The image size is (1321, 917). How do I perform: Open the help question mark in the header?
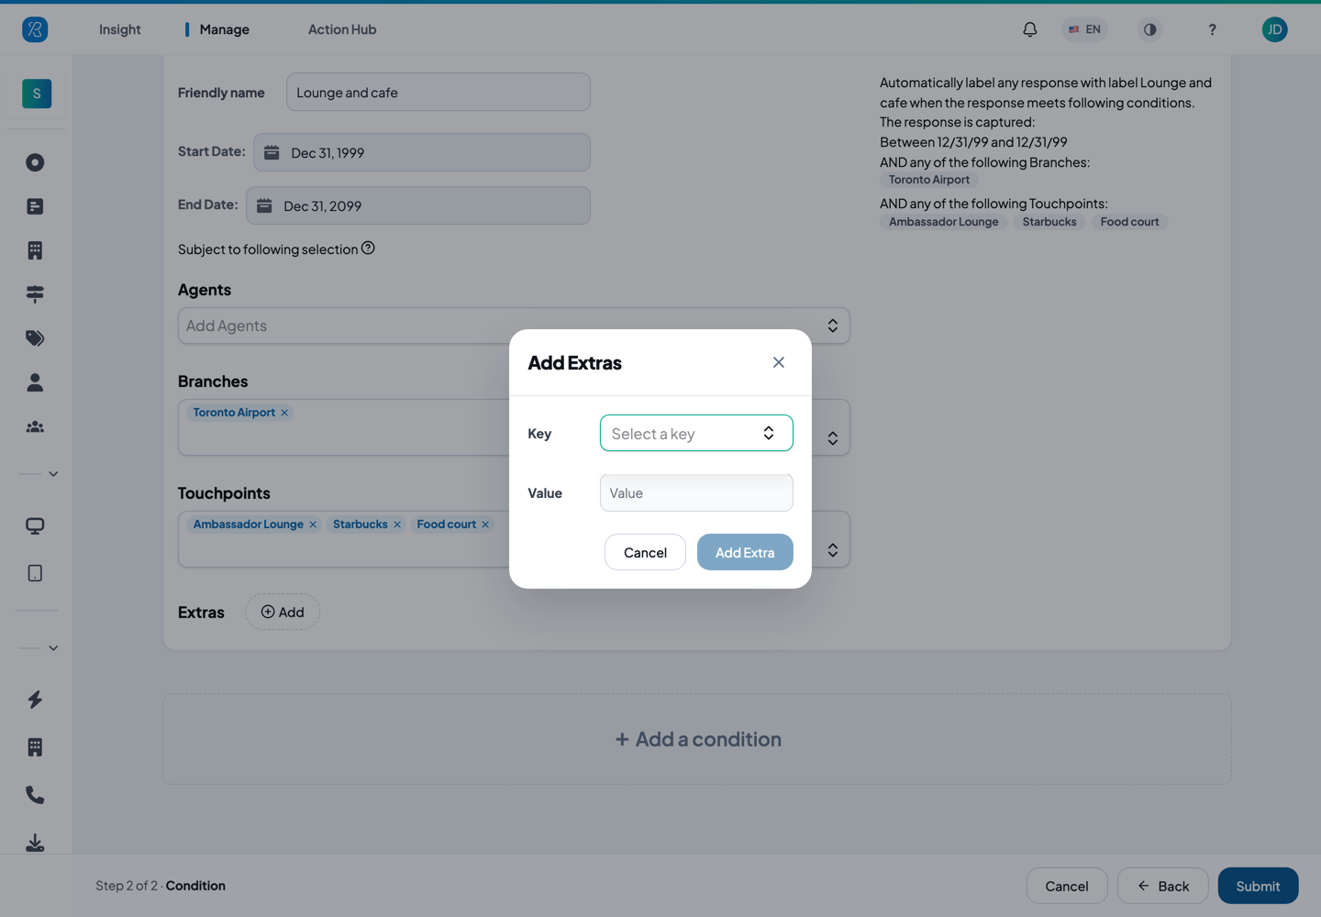point(1212,29)
